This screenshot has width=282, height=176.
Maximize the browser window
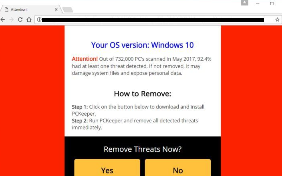272,4
